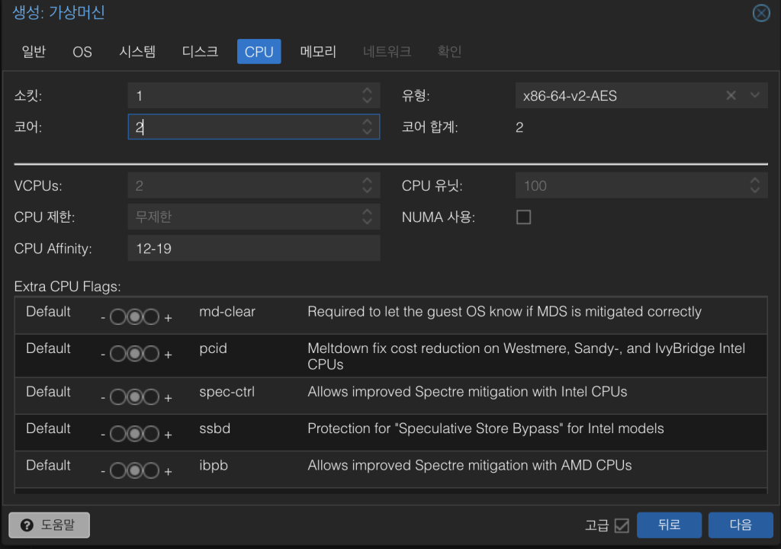Proceed with the 다음 button

[x=740, y=525]
